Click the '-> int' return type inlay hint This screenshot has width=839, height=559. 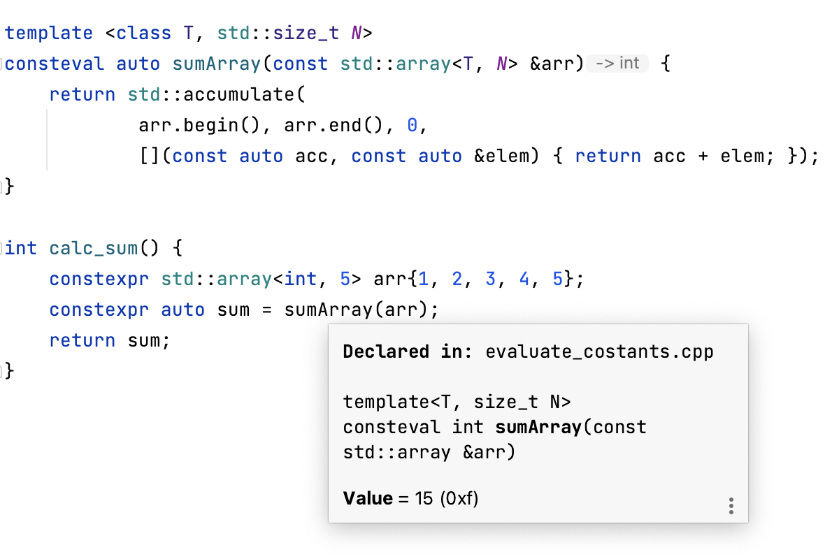pos(618,64)
